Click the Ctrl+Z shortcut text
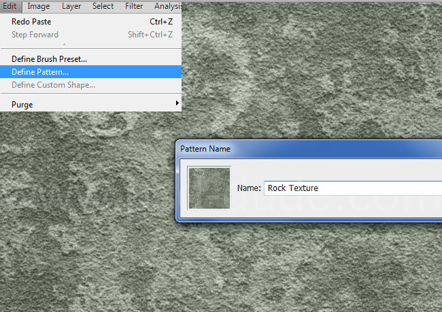Image resolution: width=442 pixels, height=312 pixels. pos(161,22)
